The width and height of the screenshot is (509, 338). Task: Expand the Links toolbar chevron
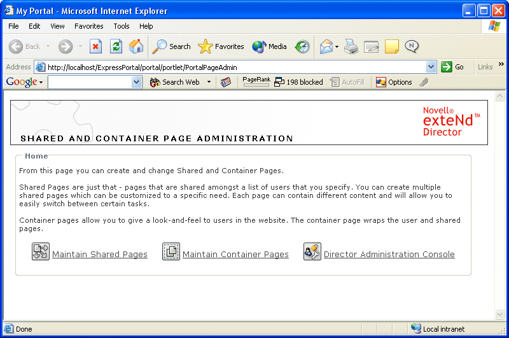coord(501,64)
